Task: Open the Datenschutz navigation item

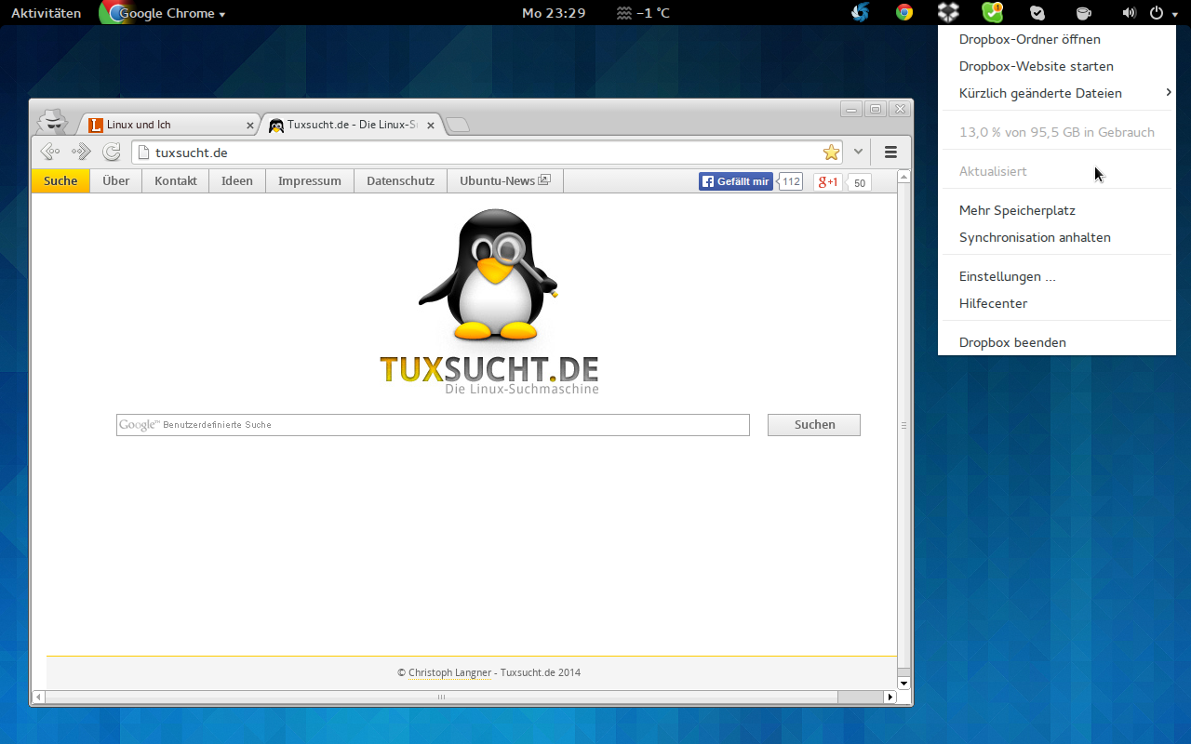Action: [x=401, y=181]
